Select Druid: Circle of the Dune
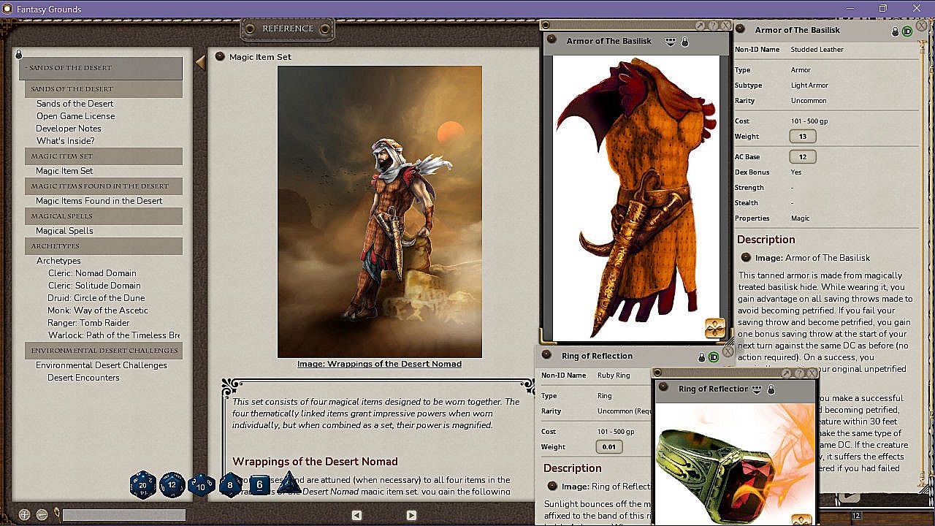Screen dimensions: 935x526 96,298
